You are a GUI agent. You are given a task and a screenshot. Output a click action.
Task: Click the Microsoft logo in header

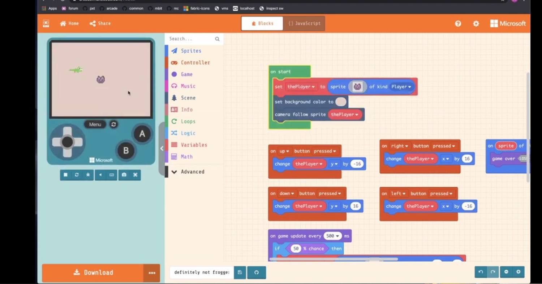coord(508,23)
